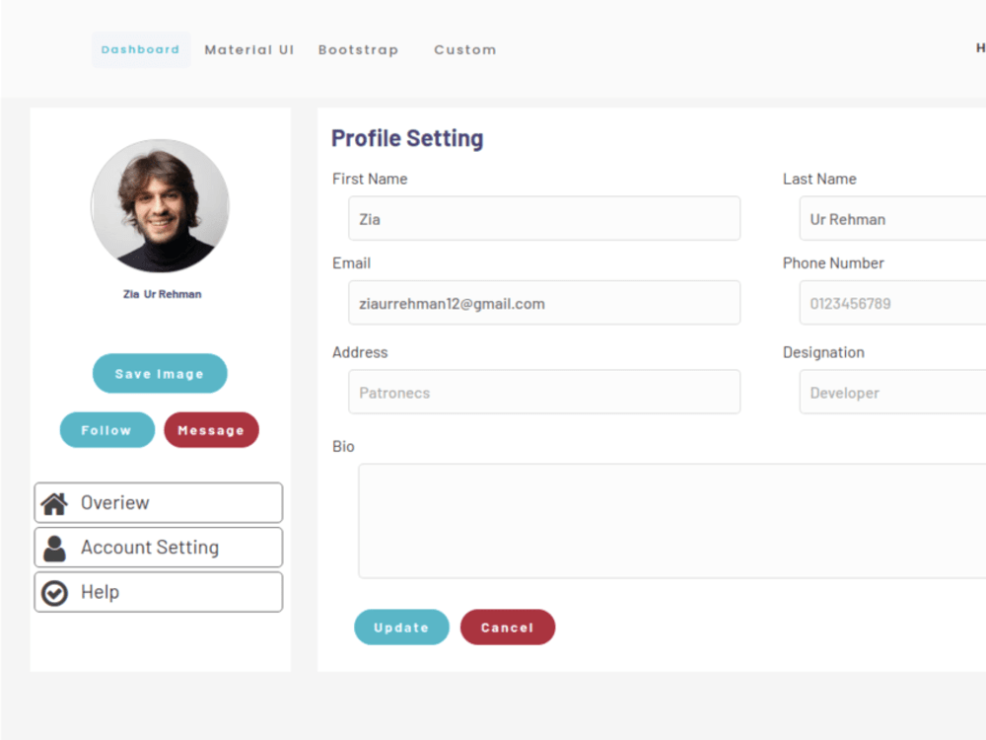The image size is (986, 740).
Task: Click inside the Email input field
Action: point(544,302)
